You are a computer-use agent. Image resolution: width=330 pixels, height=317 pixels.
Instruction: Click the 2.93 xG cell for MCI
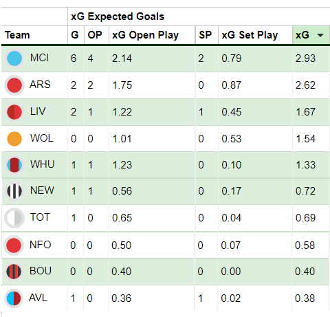pyautogui.click(x=305, y=58)
